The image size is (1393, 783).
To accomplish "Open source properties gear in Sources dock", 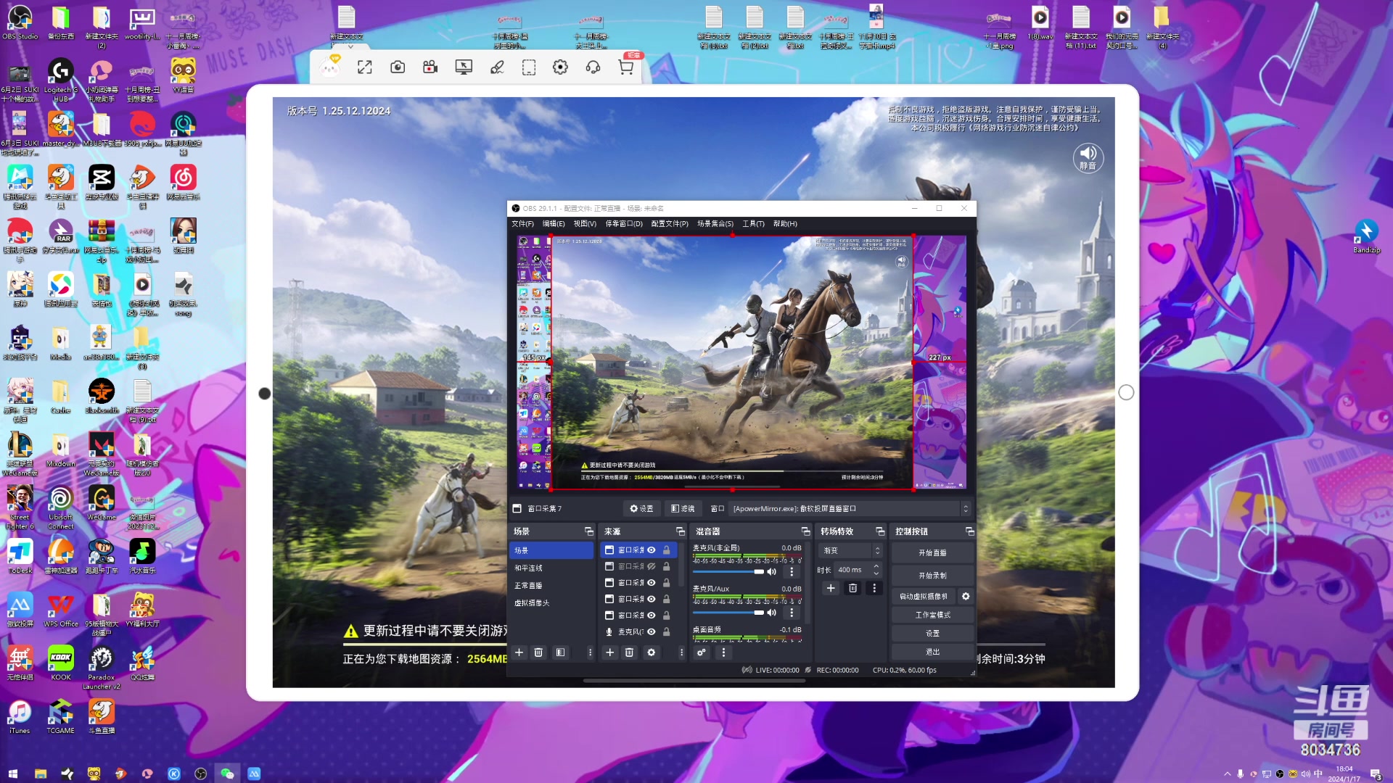I will click(652, 652).
